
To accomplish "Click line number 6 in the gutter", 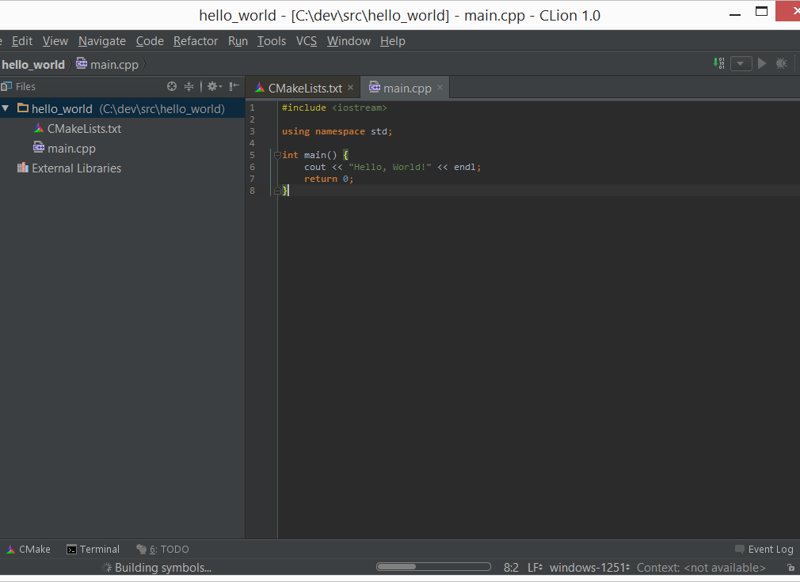I will coord(252,167).
